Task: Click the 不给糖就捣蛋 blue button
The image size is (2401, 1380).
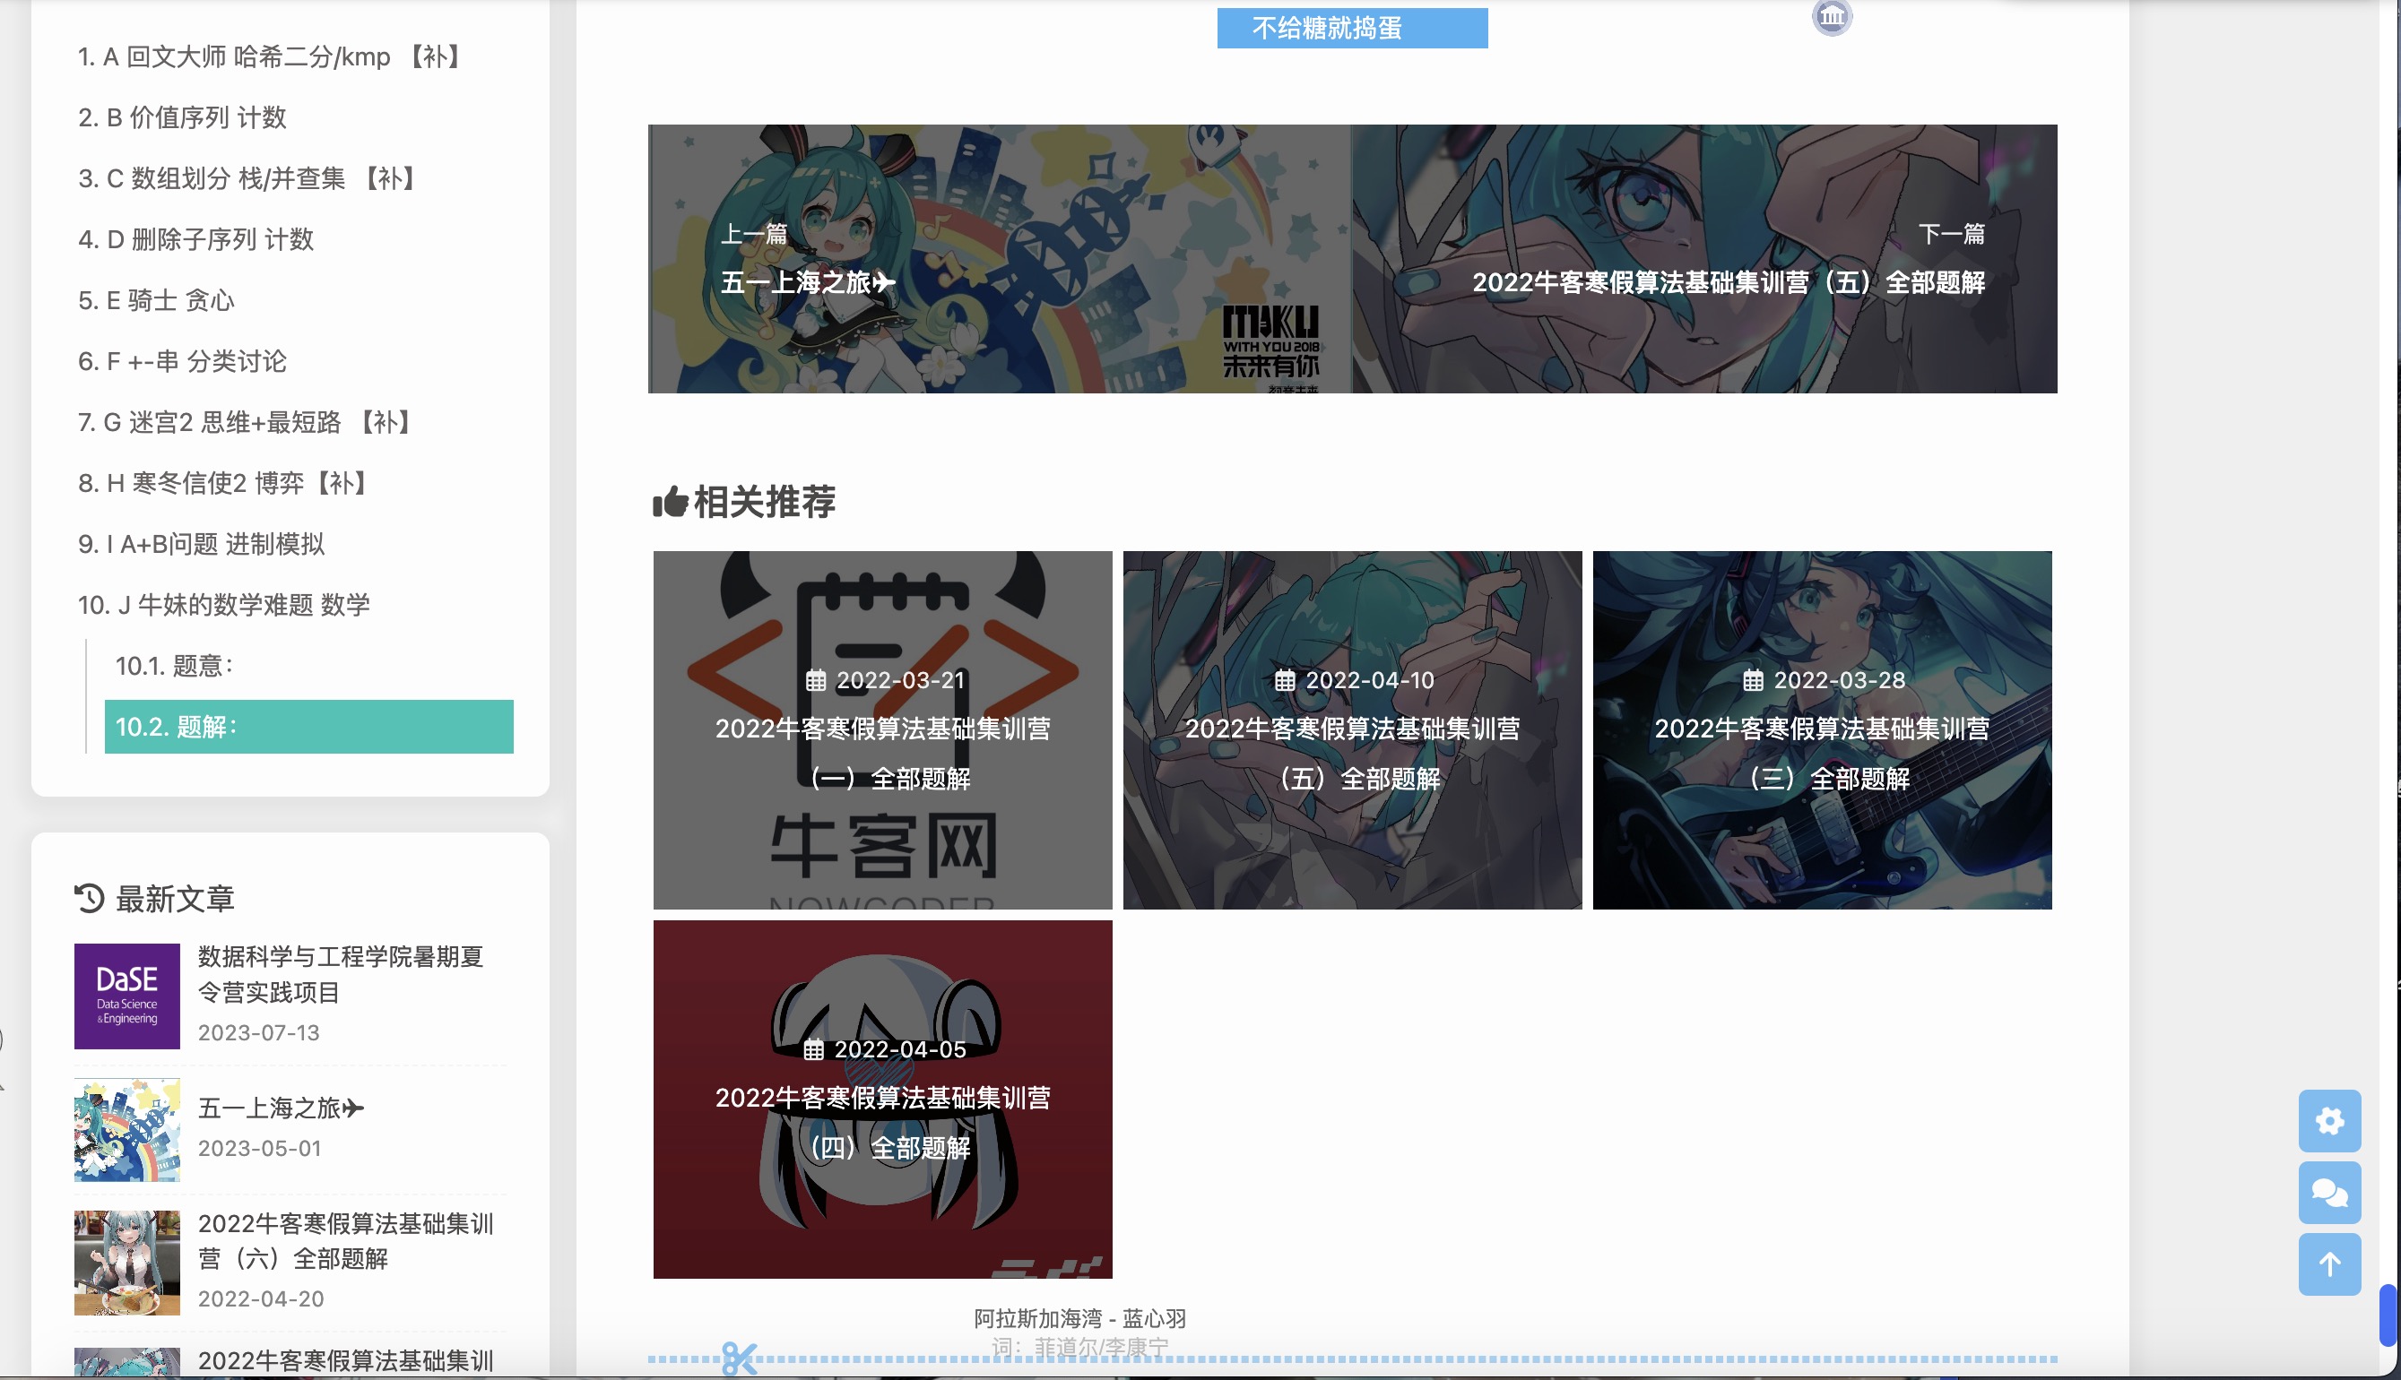Action: tap(1351, 29)
